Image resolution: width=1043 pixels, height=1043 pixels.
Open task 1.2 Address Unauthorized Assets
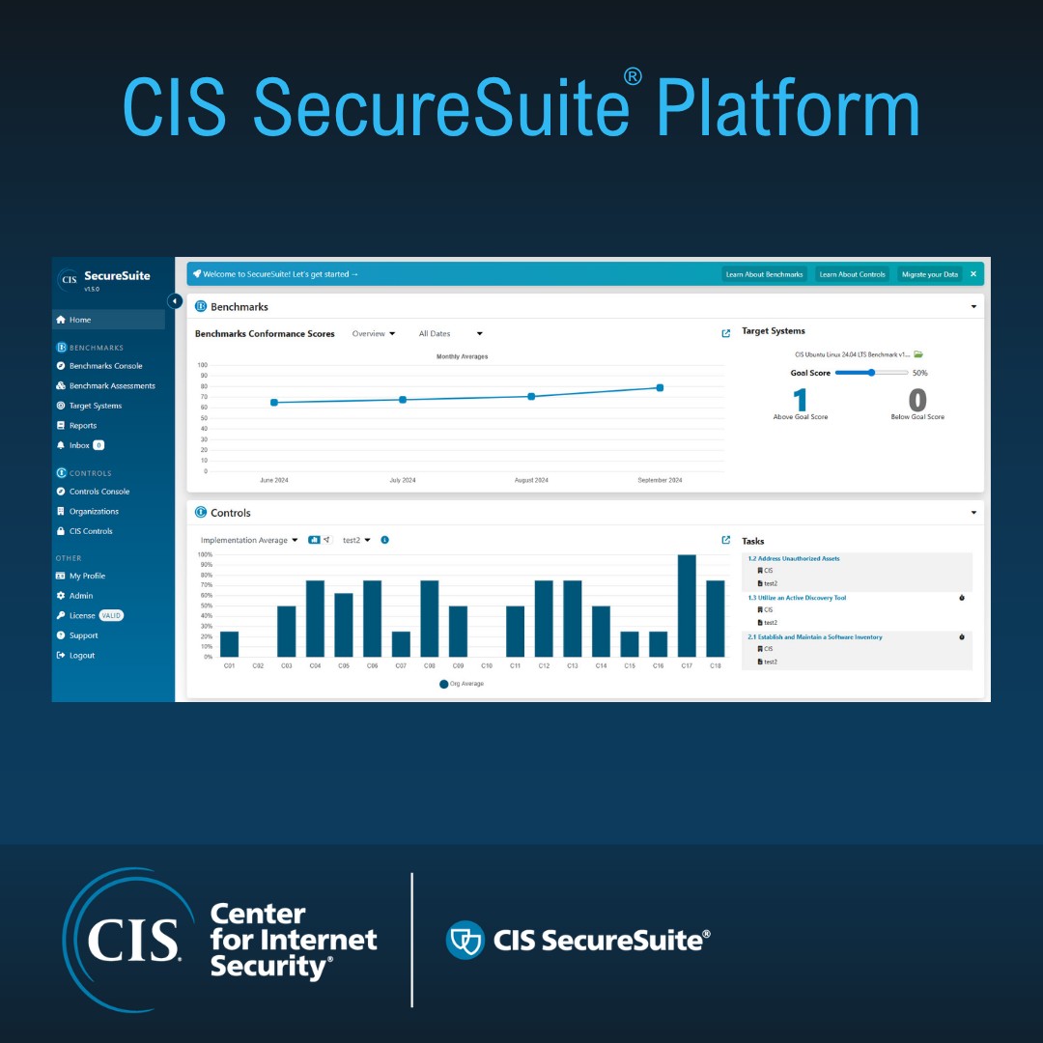pos(794,559)
